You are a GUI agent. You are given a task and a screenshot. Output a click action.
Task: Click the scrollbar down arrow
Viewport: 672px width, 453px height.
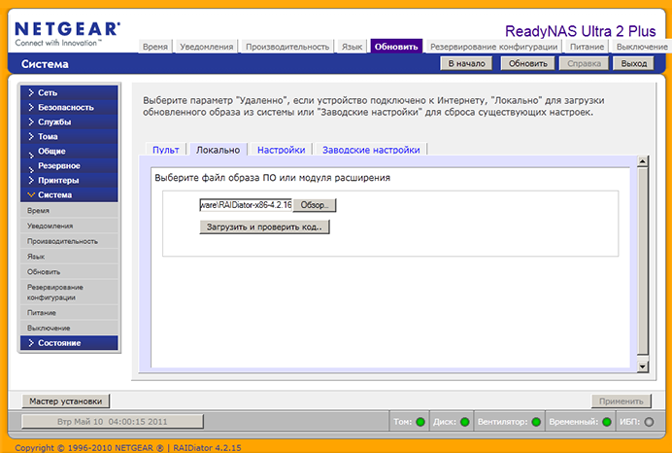pos(643,366)
